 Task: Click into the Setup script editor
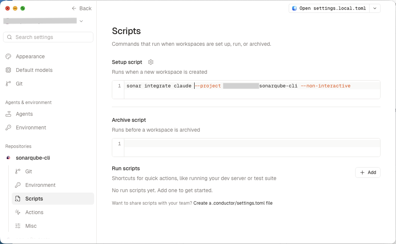[x=246, y=90]
